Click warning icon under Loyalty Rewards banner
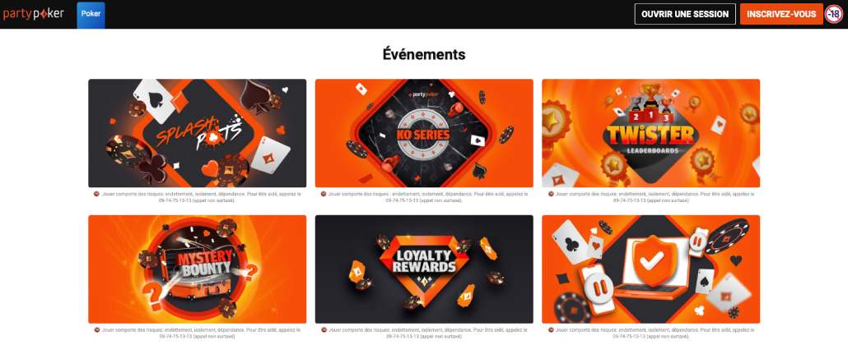The width and height of the screenshot is (848, 345). coord(324,329)
